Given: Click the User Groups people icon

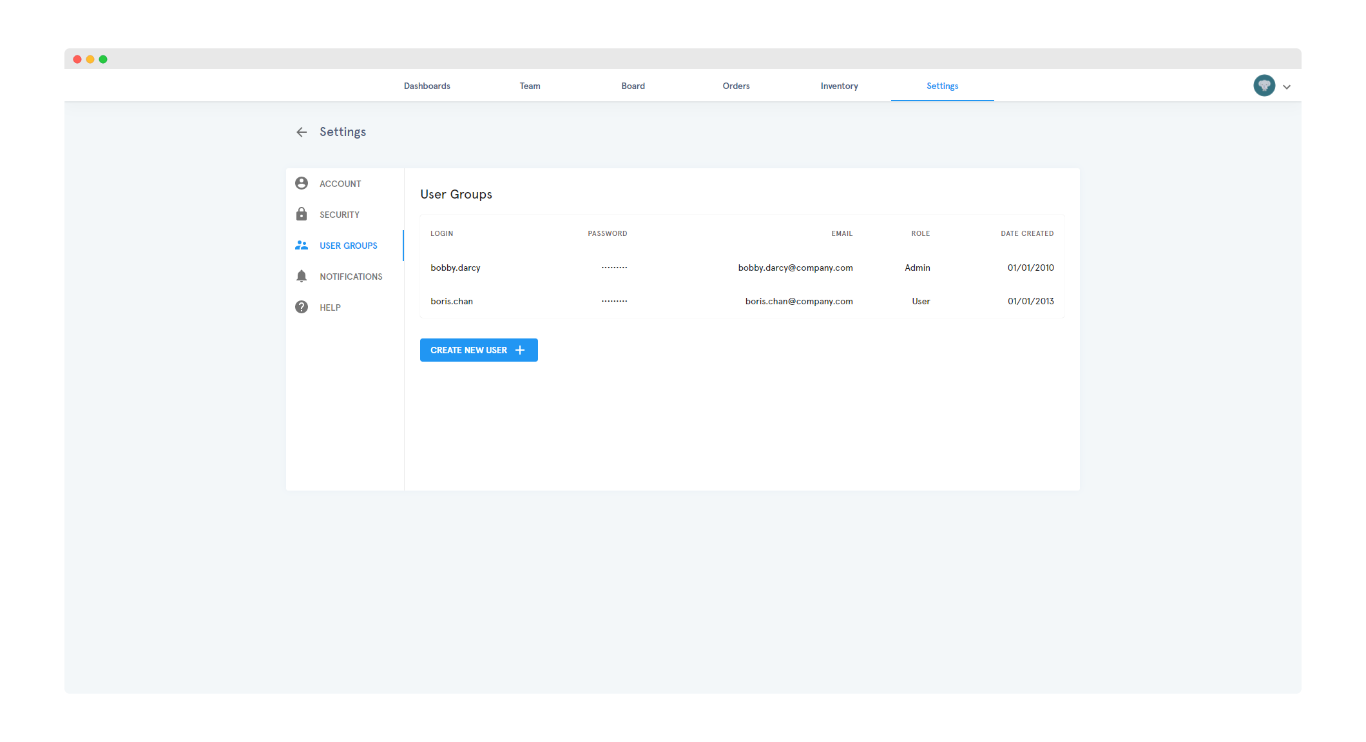Looking at the screenshot, I should click(x=301, y=245).
